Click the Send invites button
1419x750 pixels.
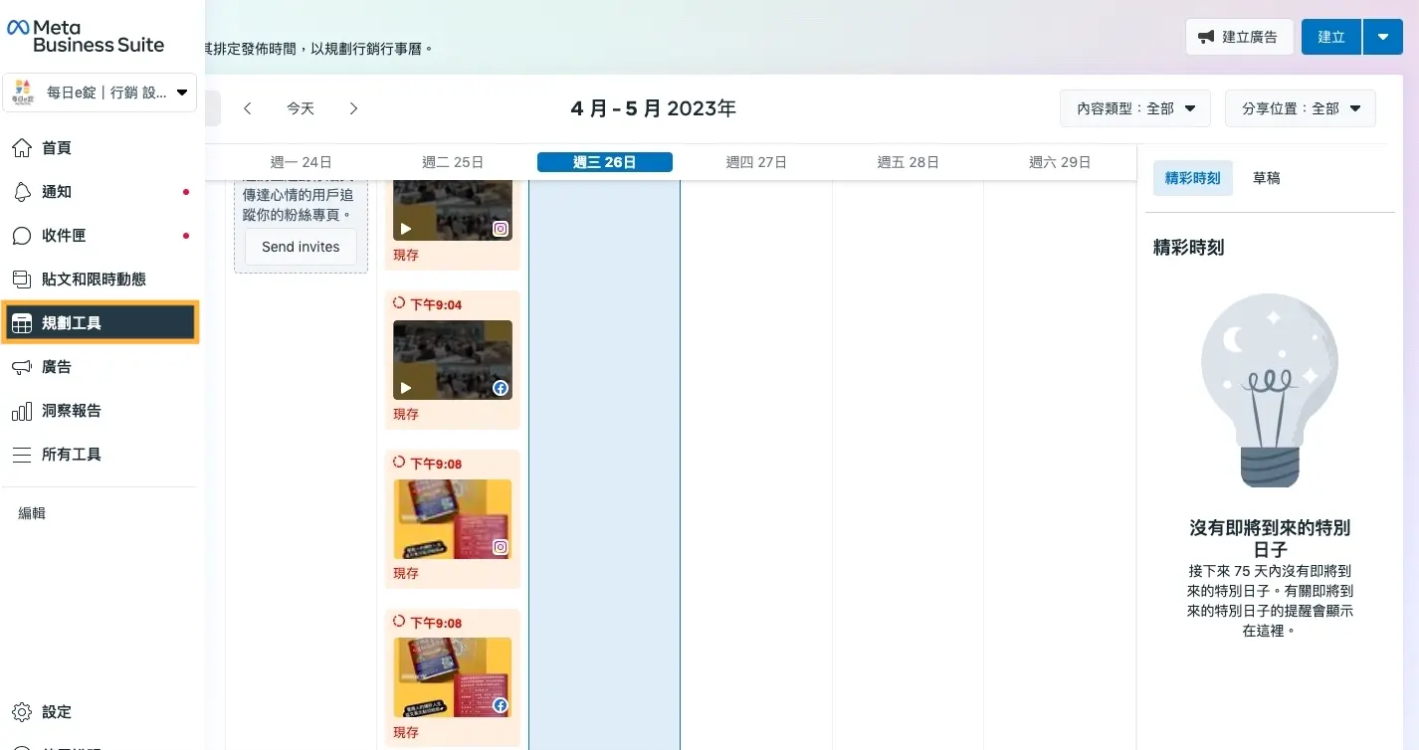click(301, 247)
